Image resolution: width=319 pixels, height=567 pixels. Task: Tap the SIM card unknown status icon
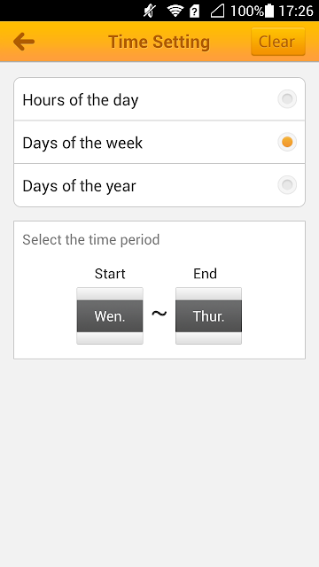195,12
